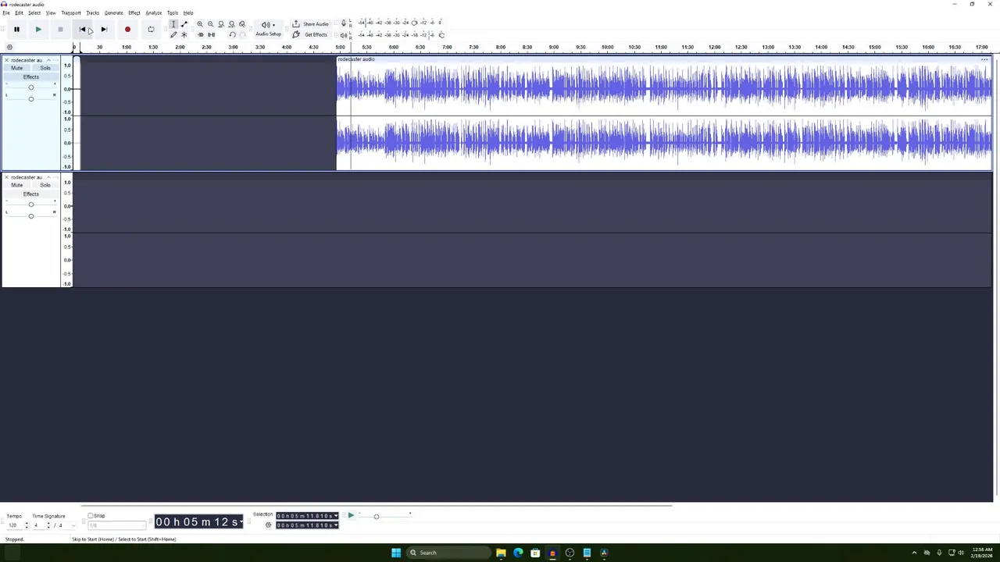Click the Undo arrow
1000x562 pixels.
[x=232, y=35]
